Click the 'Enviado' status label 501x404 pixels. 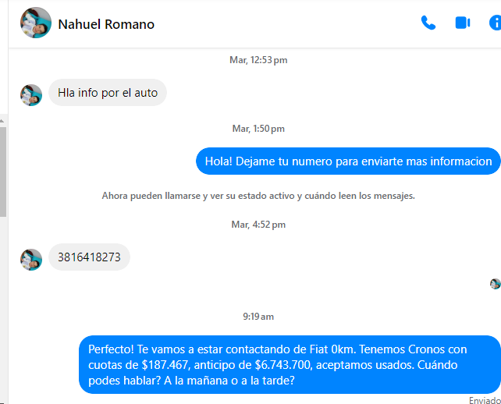coord(485,400)
